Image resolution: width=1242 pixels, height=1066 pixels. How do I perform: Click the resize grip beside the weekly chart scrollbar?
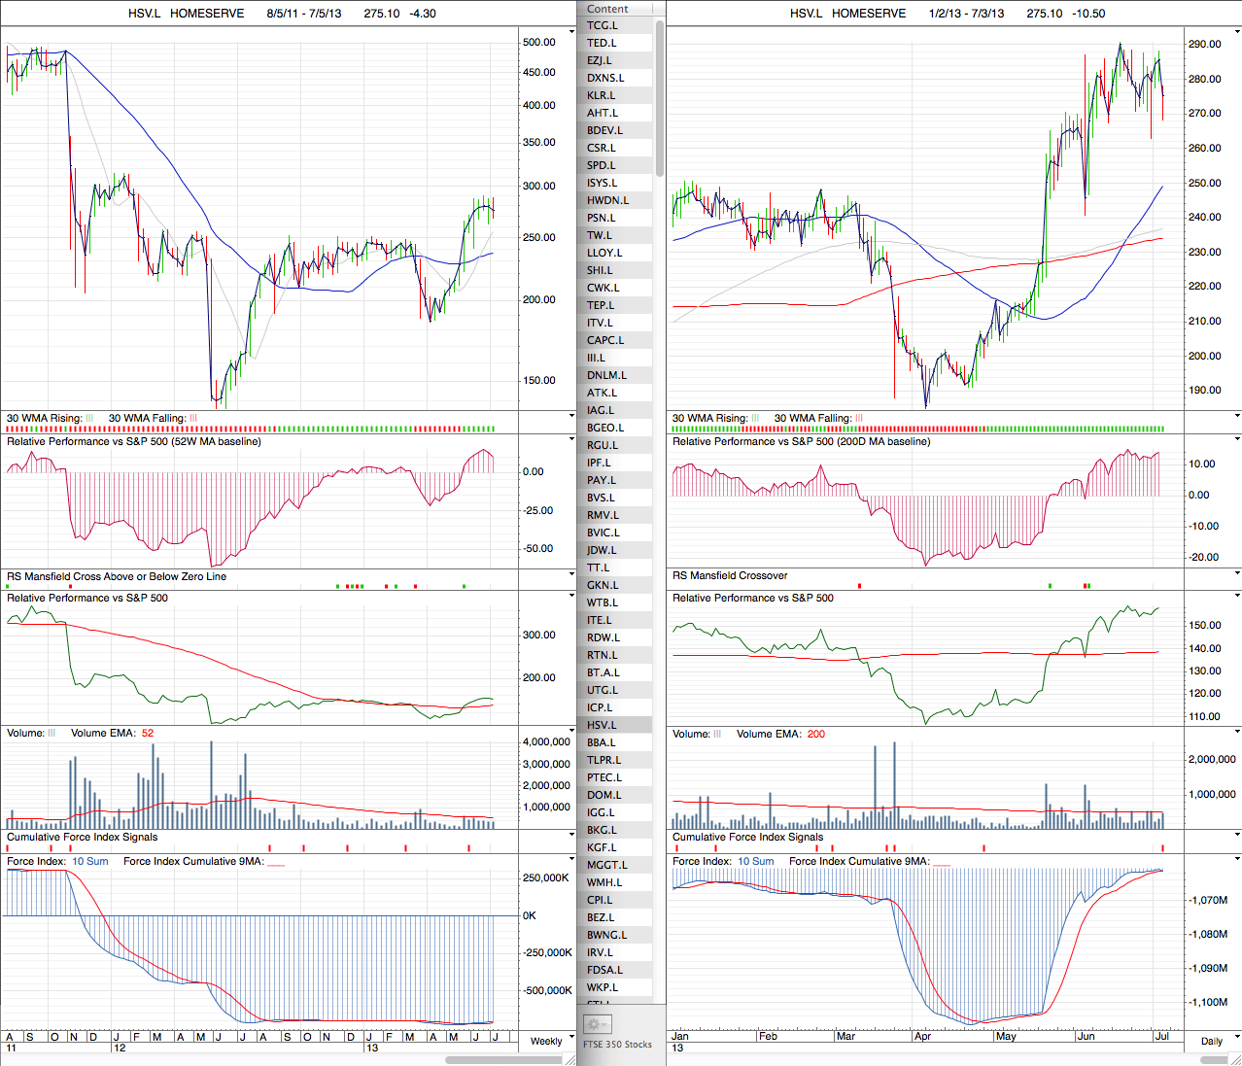coord(570,1059)
